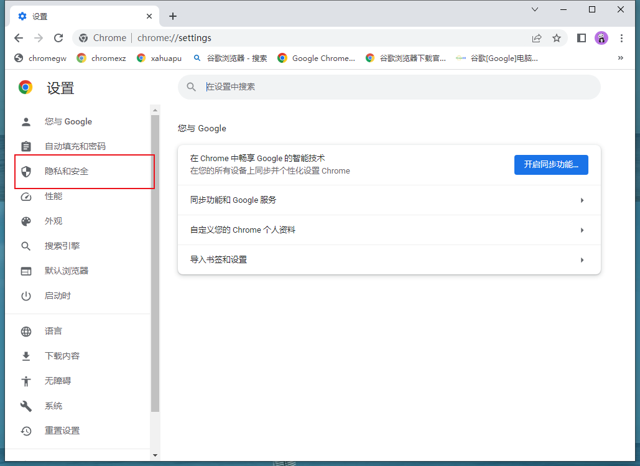Click the 您与 Google section heading

(x=202, y=128)
